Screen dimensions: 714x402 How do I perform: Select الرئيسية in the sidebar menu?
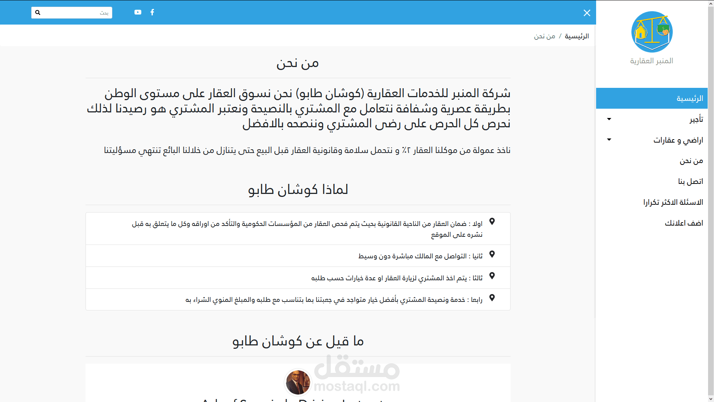click(689, 99)
